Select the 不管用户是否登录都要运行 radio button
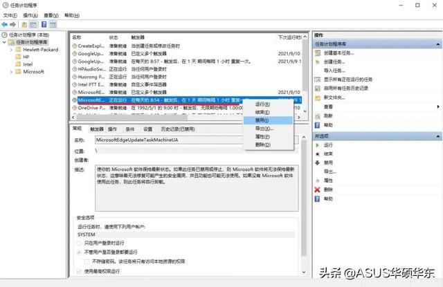The height and width of the screenshot is (287, 443). [79, 252]
